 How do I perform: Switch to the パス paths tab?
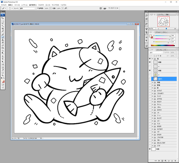coord(165,50)
